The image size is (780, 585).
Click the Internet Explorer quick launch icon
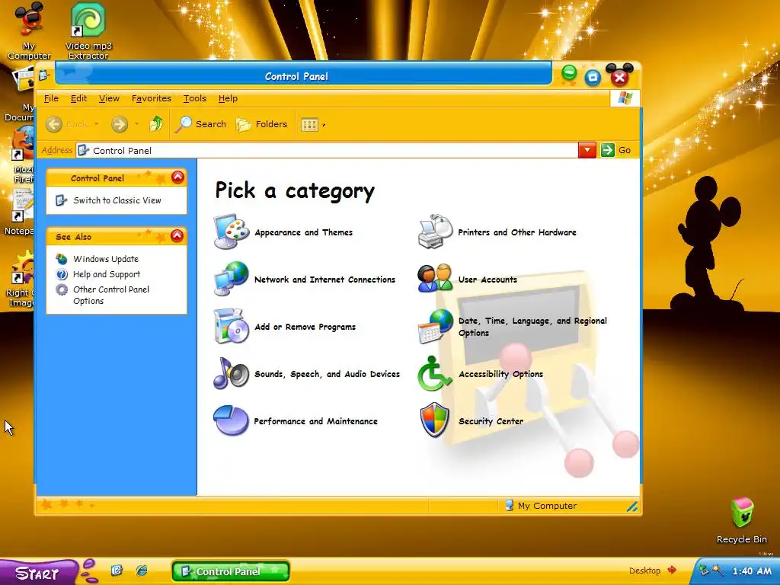coord(142,570)
